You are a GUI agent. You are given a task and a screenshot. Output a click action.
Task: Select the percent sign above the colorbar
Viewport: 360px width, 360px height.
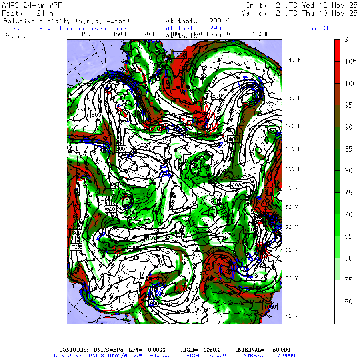click(x=346, y=40)
